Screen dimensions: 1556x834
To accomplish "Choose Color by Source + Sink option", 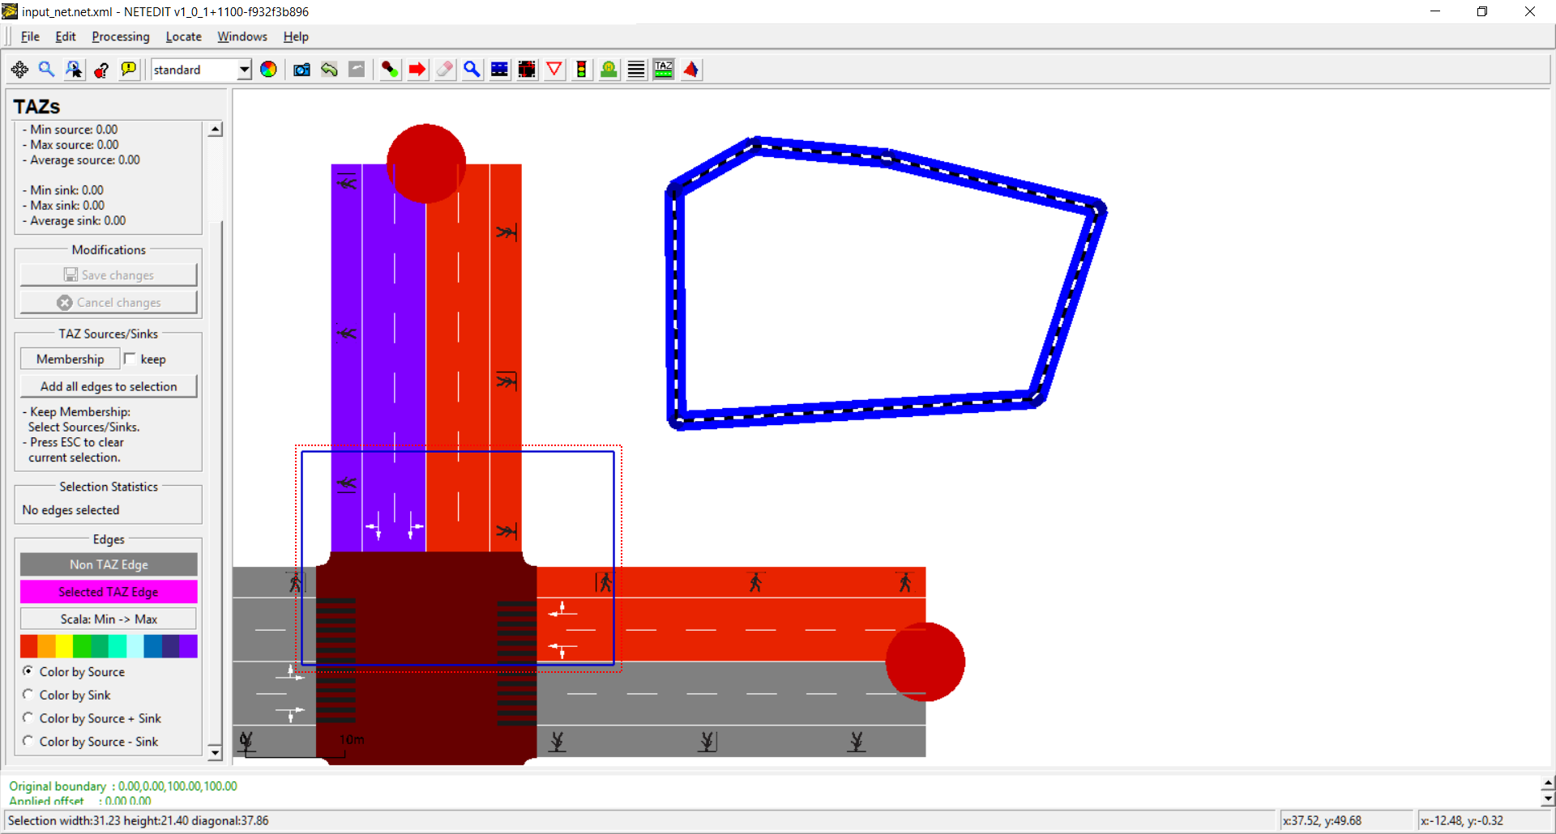I will tap(28, 718).
